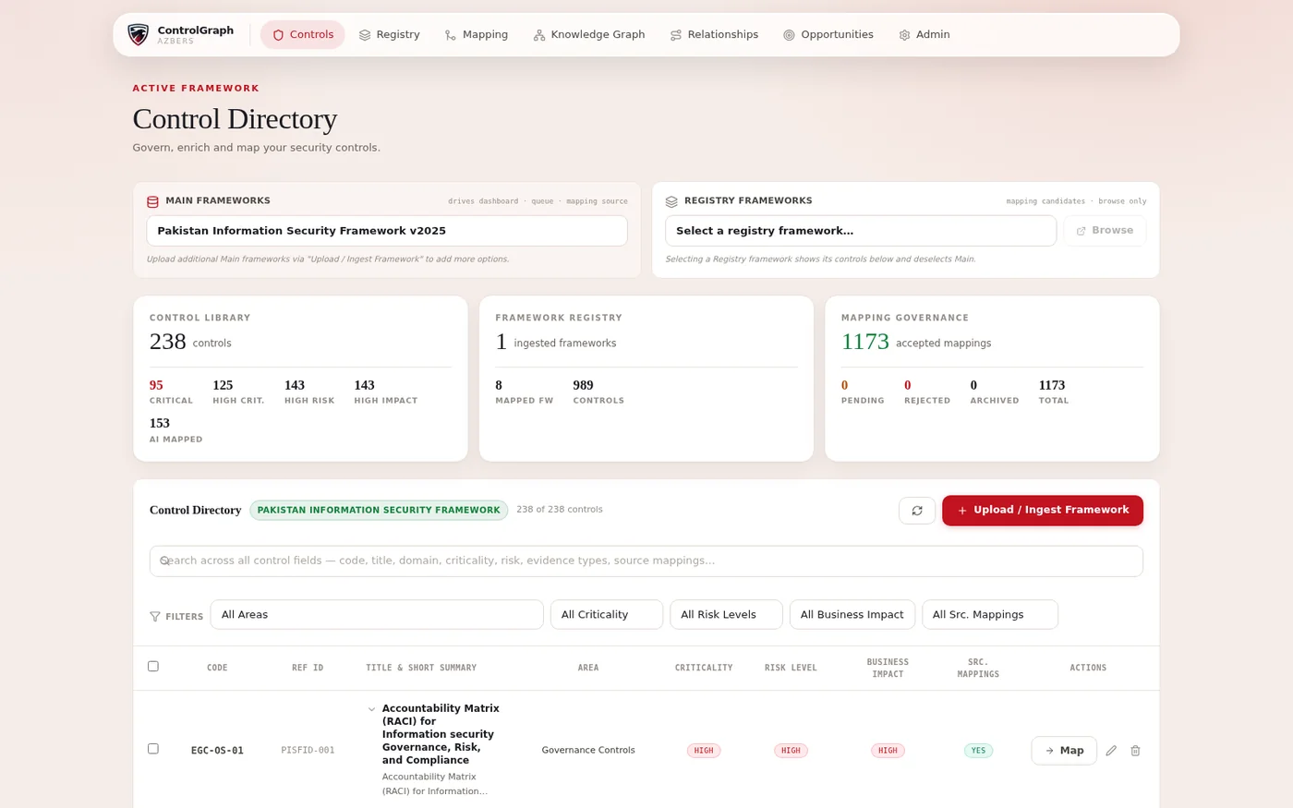Go to the Admin tab
The image size is (1293, 808).
924,35
